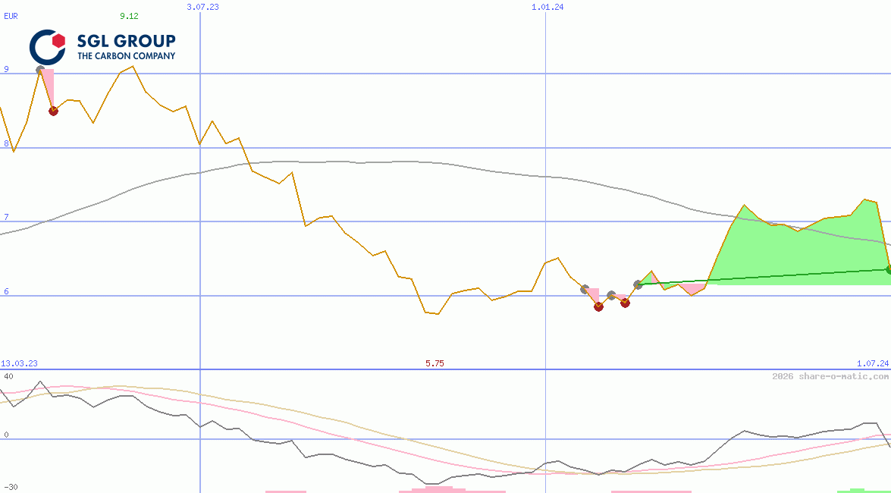Click THE CARBON COMPANY tagline text
The height and width of the screenshot is (493, 891).
126,55
